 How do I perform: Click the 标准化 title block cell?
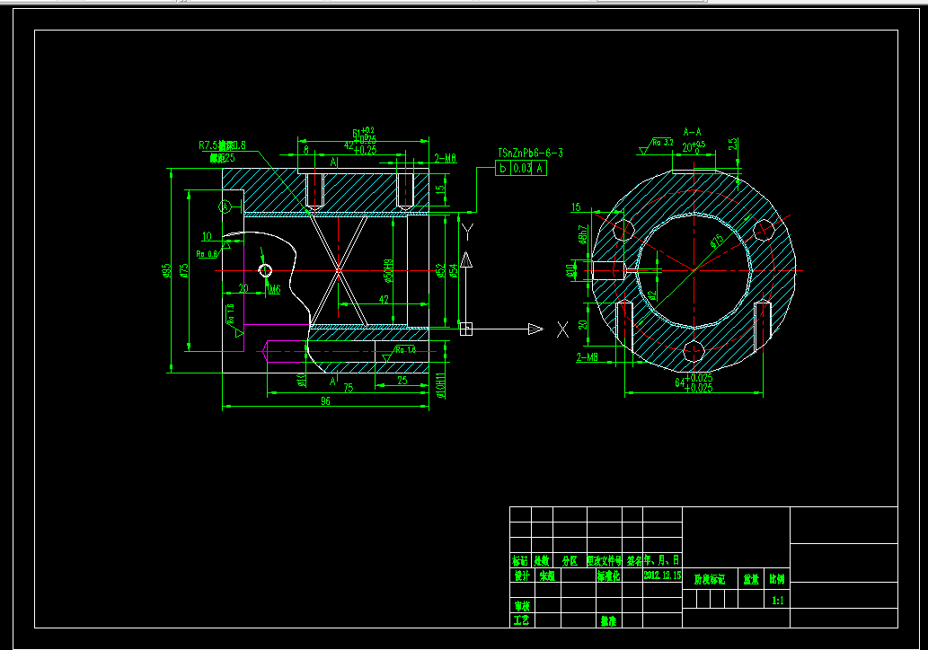click(x=608, y=575)
